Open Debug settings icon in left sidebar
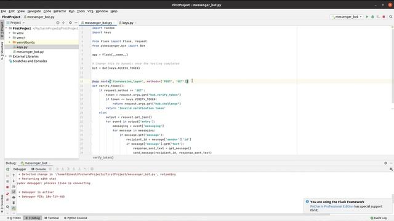 (7, 207)
